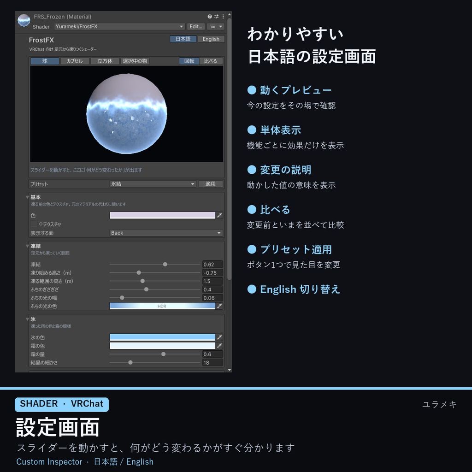The image size is (472, 472).
Task: Pick color with 色 eyedropper
Action: (x=219, y=215)
